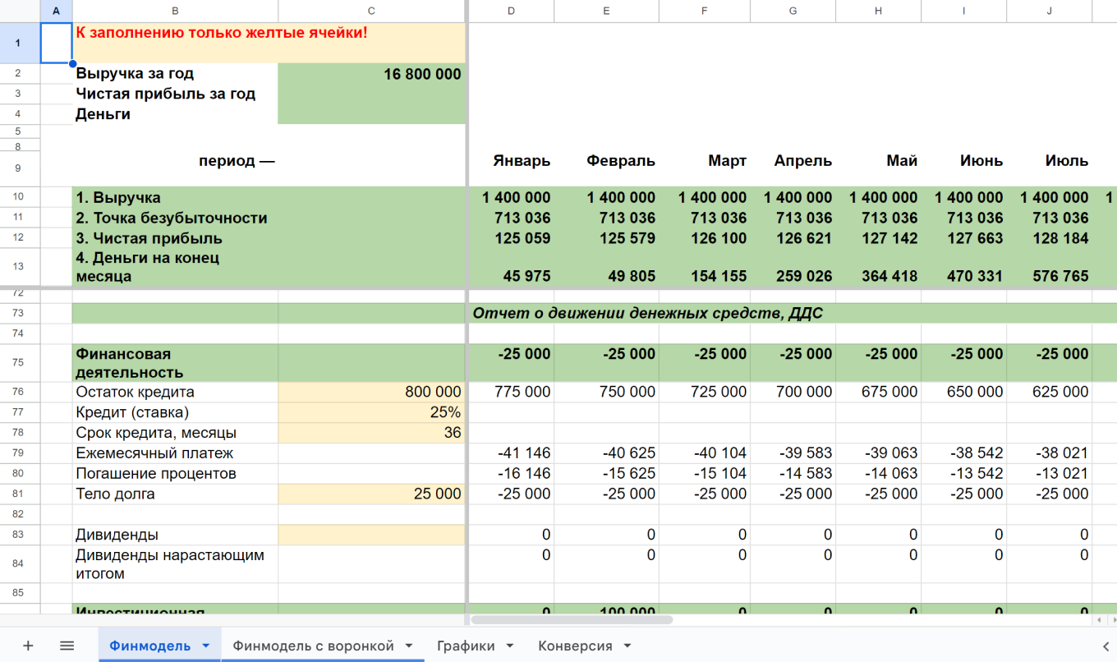Click the '4. Деньги на конец месяца' label
This screenshot has width=1117, height=662.
click(147, 267)
